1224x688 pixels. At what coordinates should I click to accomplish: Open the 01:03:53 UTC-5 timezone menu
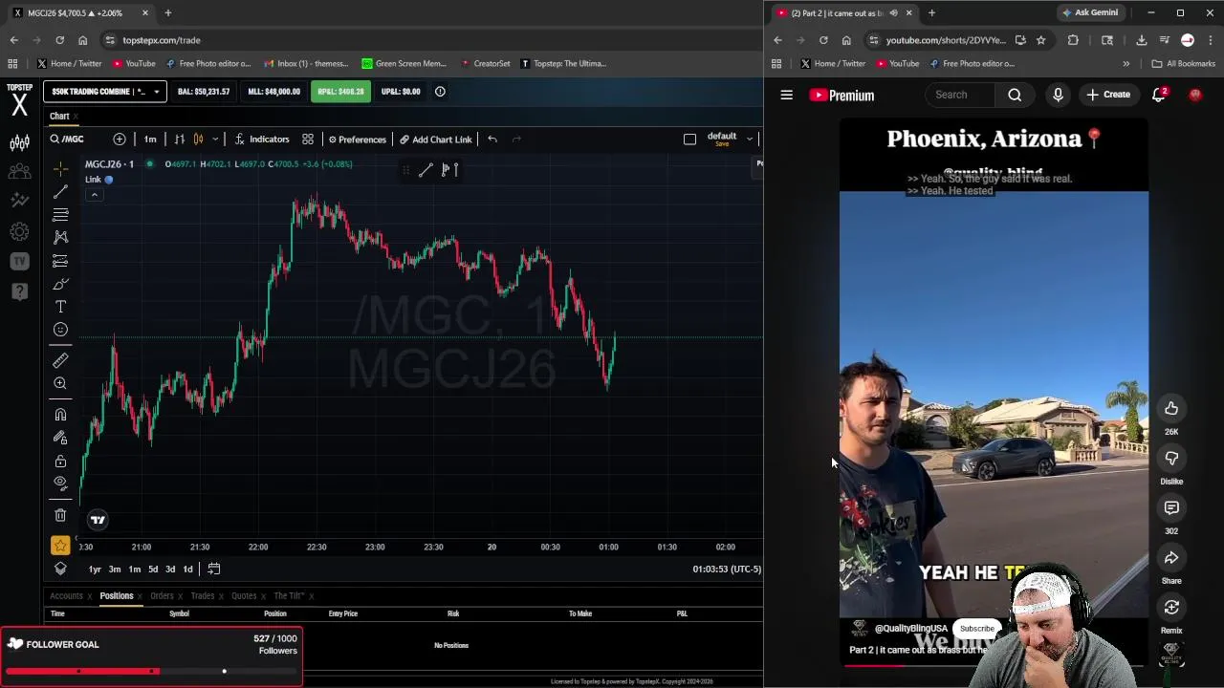(727, 570)
